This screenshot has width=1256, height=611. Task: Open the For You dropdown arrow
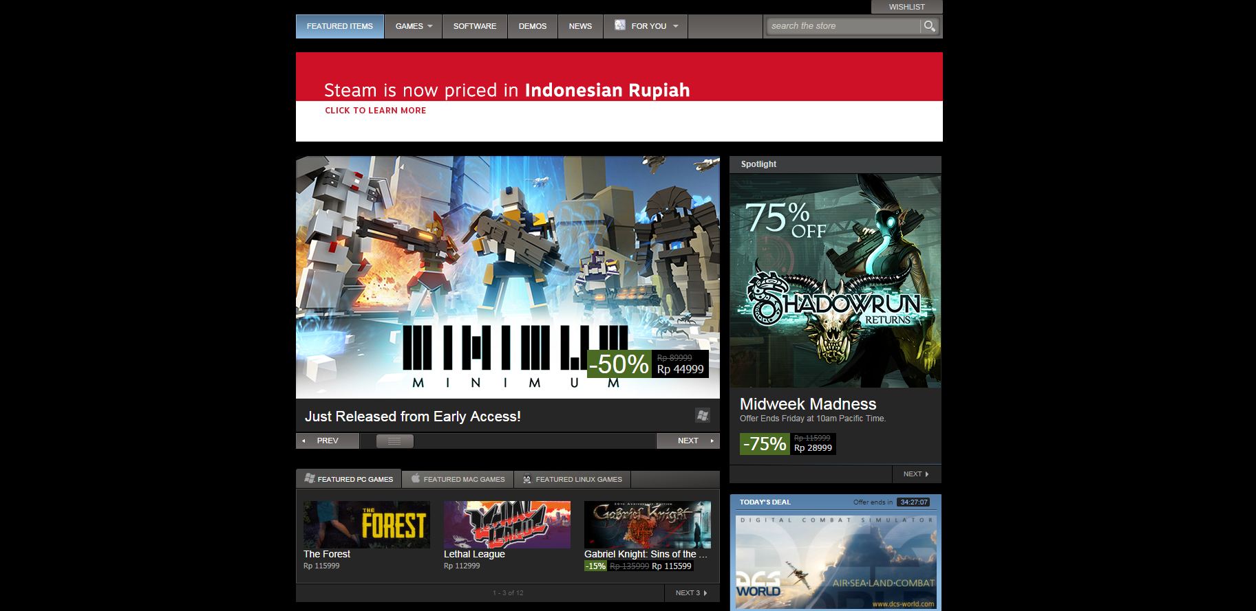676,26
